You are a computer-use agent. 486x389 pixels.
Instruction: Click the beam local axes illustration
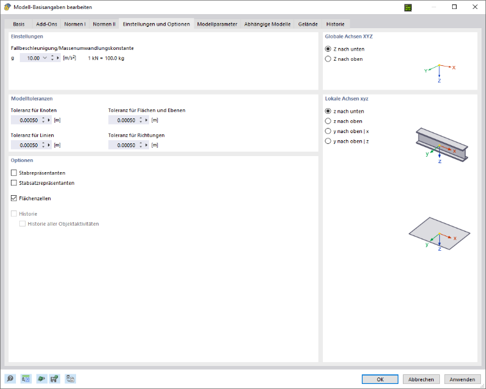click(441, 146)
